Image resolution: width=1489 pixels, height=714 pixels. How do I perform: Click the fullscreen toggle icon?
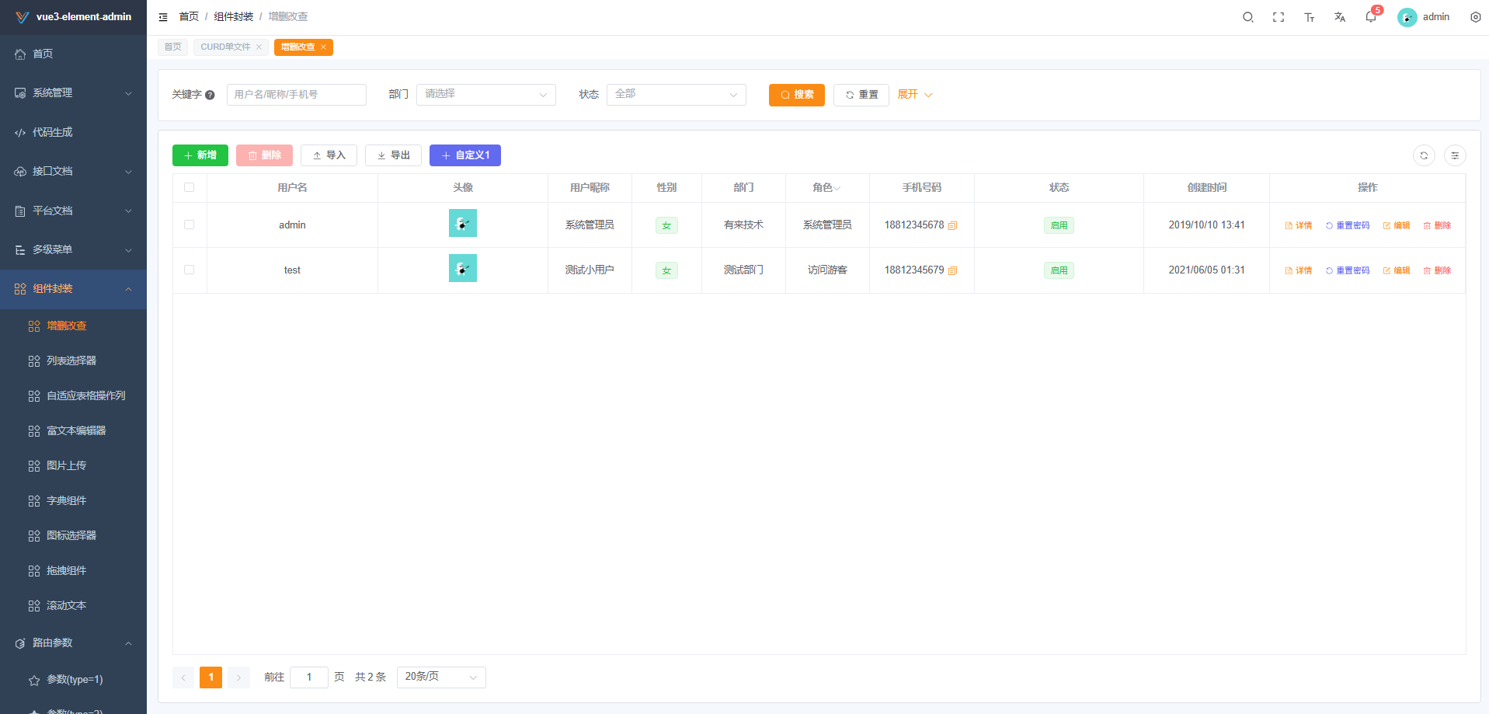tap(1279, 16)
